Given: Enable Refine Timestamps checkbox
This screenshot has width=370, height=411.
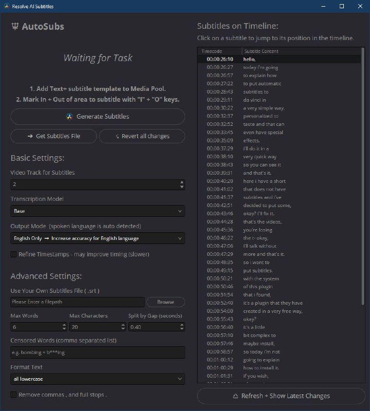Looking at the screenshot, I should [x=14, y=254].
